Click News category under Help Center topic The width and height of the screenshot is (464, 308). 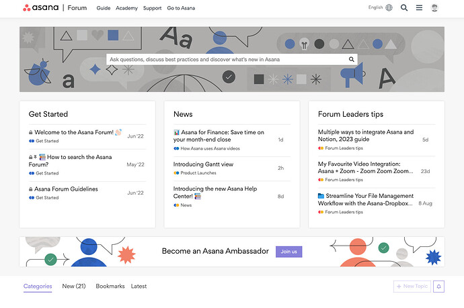[x=186, y=205]
